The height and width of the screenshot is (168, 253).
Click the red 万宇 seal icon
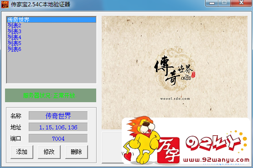click(169, 150)
